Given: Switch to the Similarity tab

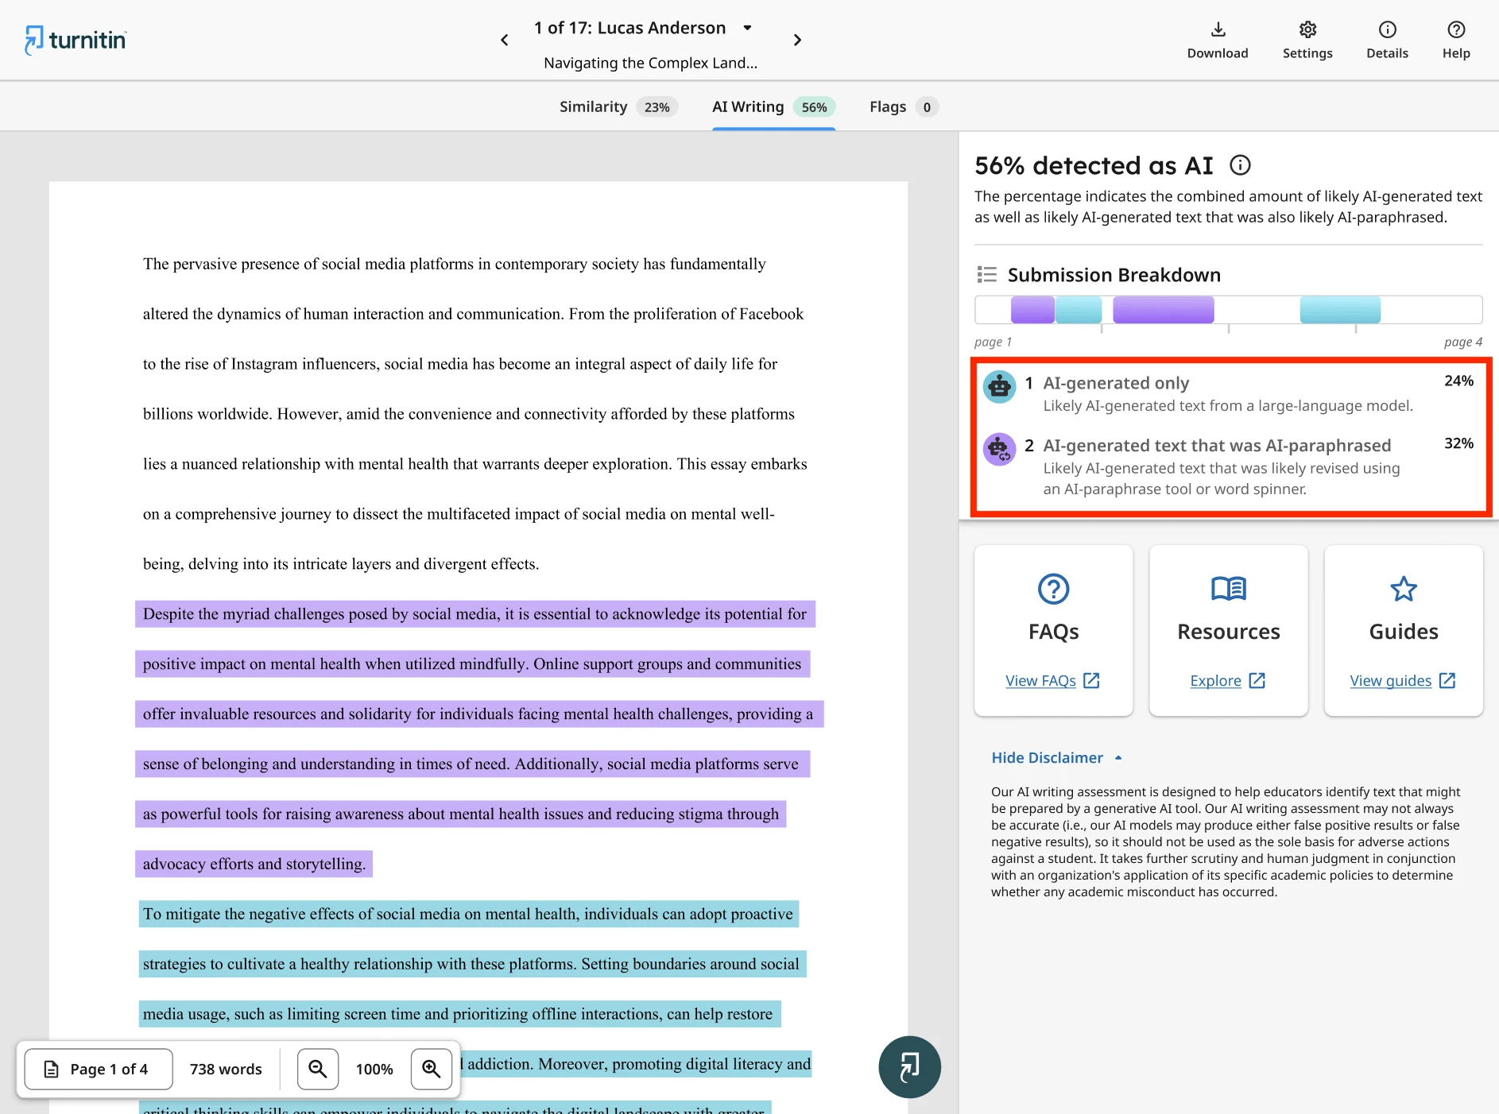Looking at the screenshot, I should (618, 106).
